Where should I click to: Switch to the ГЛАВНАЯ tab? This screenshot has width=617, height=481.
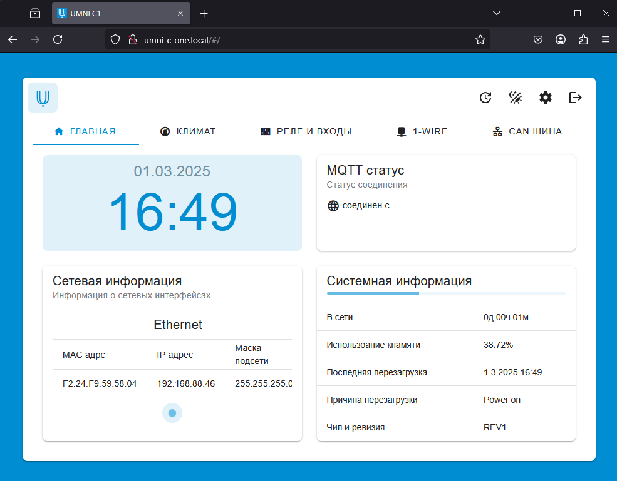pos(86,131)
